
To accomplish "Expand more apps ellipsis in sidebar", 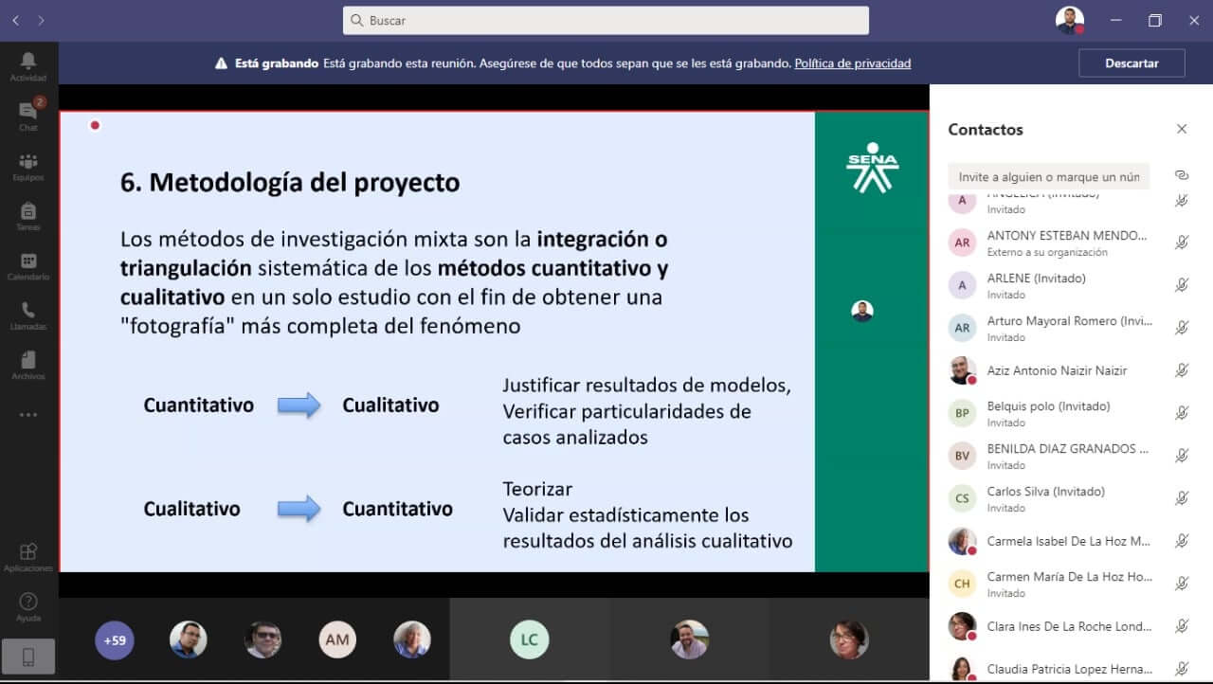I will (x=28, y=414).
